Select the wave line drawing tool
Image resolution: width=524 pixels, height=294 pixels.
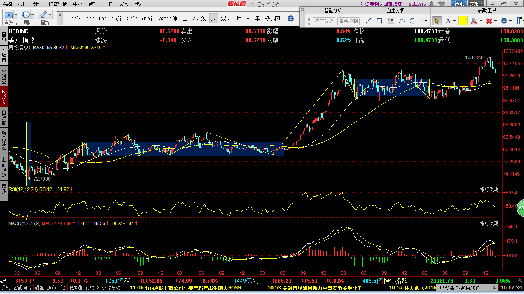pyautogui.click(x=402, y=21)
